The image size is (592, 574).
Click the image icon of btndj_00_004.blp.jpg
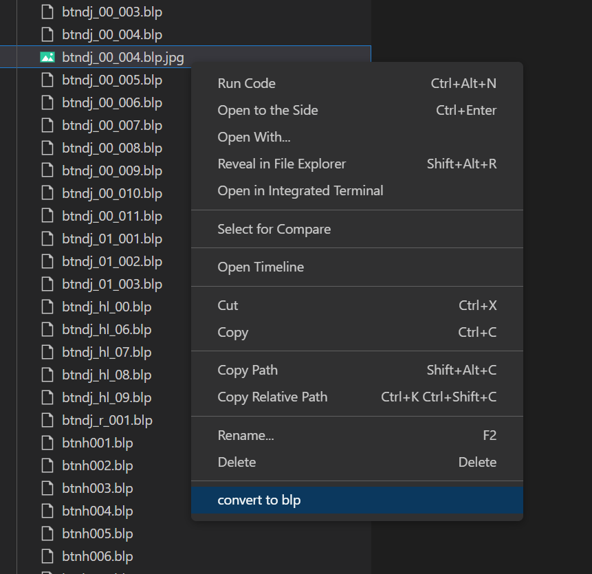[x=47, y=57]
